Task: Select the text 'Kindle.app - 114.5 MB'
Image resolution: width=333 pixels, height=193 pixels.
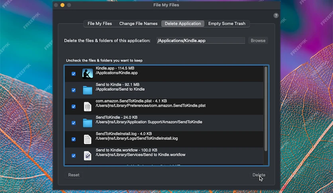Action: click(115, 68)
